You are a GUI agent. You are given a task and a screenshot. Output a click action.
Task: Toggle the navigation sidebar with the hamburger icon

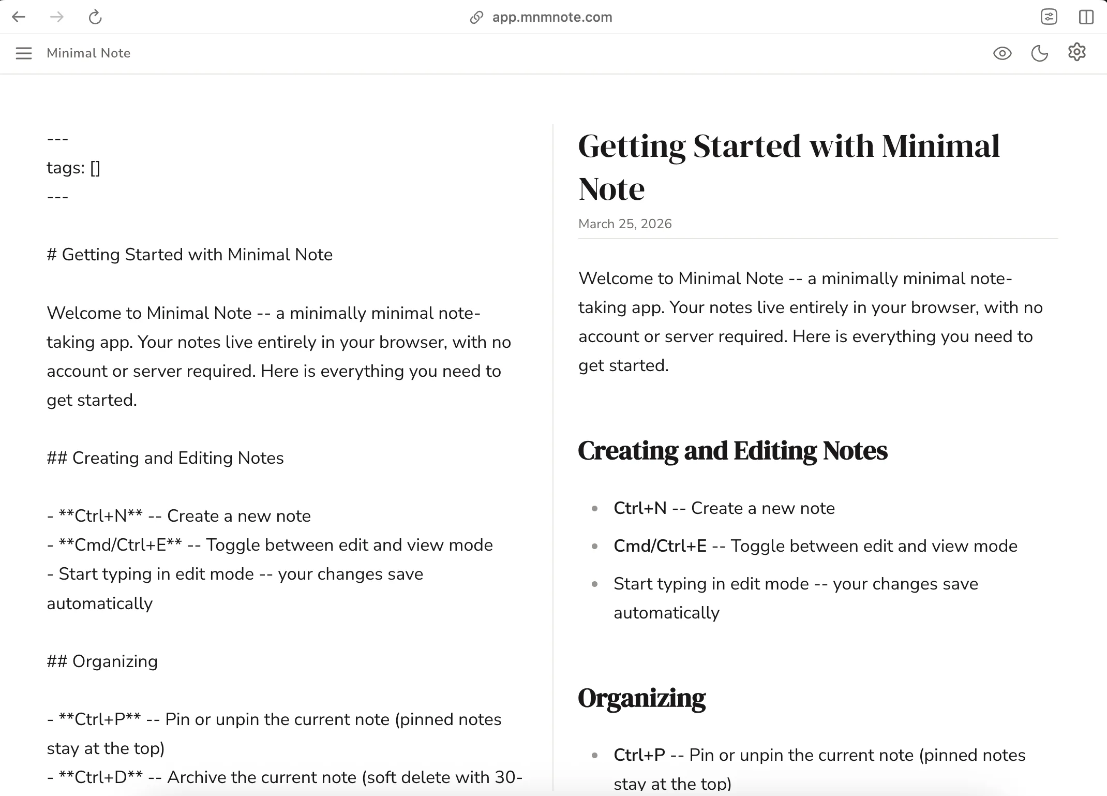(23, 53)
